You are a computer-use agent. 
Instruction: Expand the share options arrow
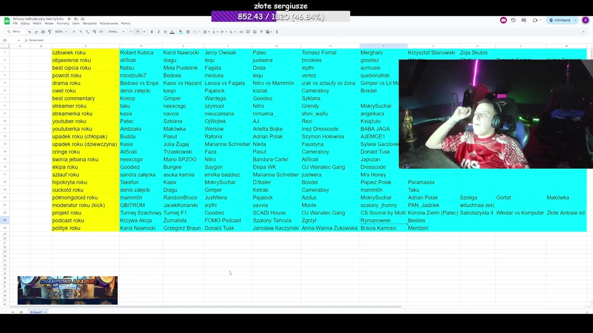575,20
